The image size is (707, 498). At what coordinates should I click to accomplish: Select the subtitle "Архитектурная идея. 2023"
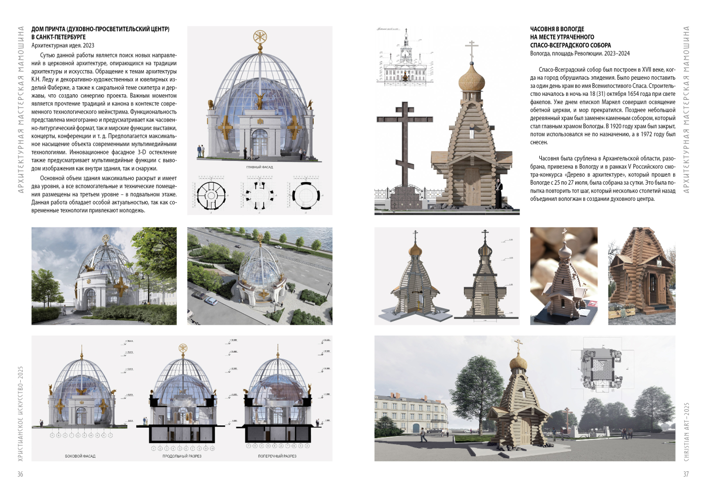click(x=63, y=45)
